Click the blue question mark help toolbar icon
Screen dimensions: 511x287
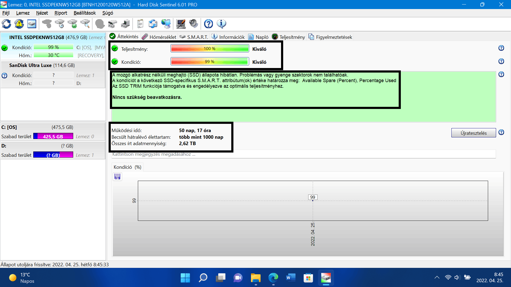209,24
